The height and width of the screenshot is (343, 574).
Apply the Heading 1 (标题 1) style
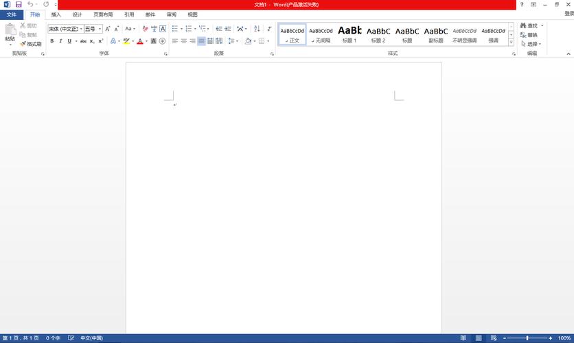tap(349, 34)
